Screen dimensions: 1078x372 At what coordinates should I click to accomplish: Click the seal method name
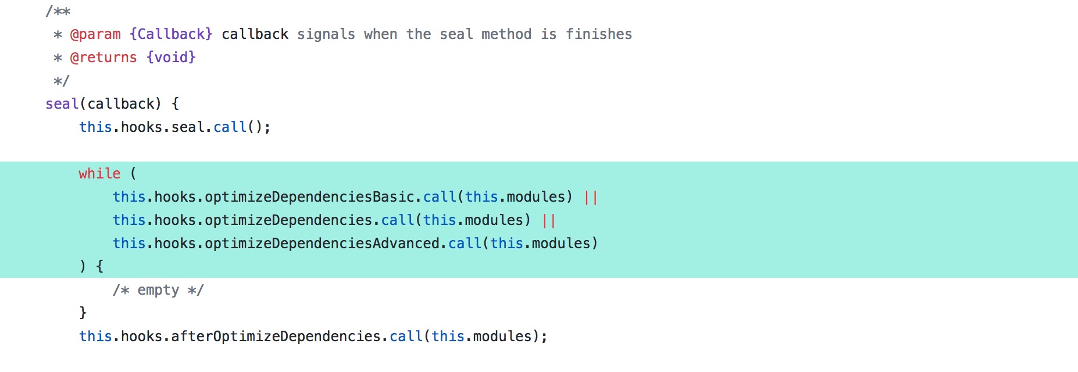[x=62, y=104]
